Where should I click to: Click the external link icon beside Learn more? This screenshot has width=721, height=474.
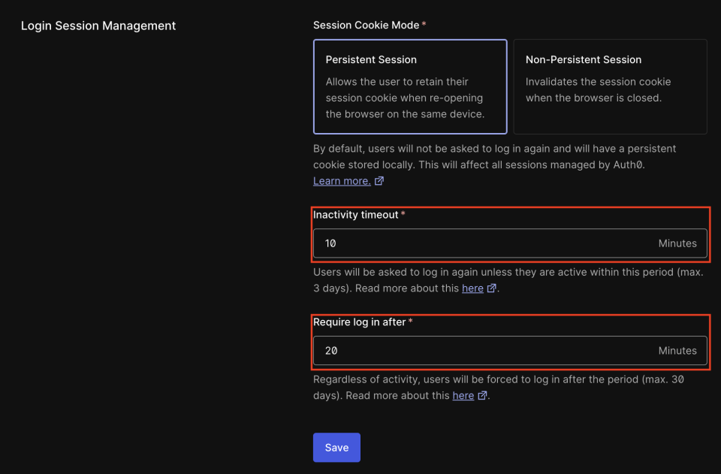click(x=379, y=180)
